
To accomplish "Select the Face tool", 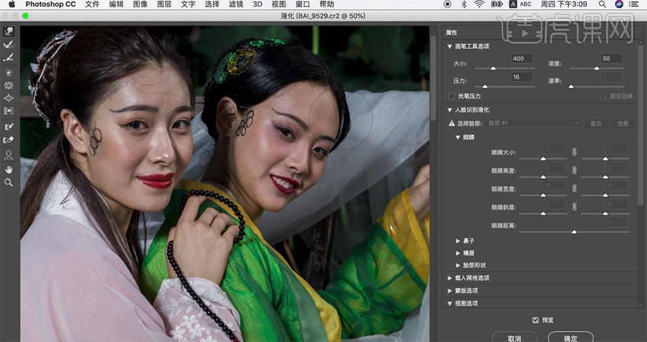I will tap(9, 155).
